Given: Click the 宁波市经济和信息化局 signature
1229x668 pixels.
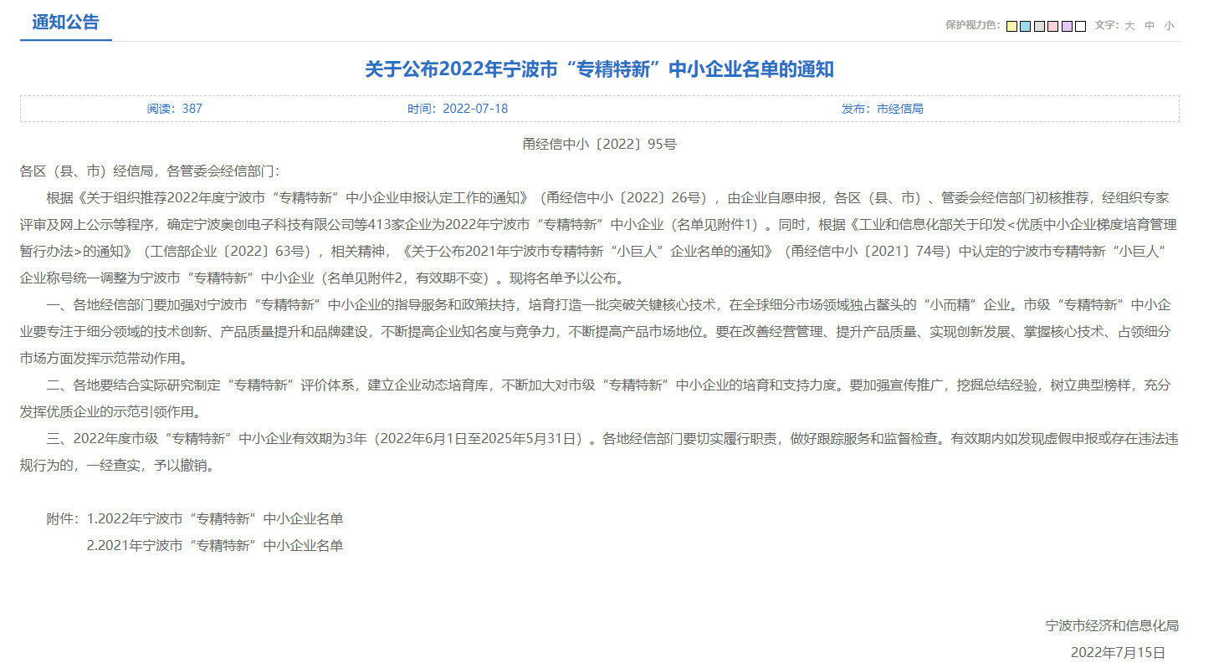Looking at the screenshot, I should tap(1112, 626).
